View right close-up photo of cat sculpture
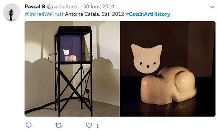The height and width of the screenshot is (131, 217). [168, 69]
